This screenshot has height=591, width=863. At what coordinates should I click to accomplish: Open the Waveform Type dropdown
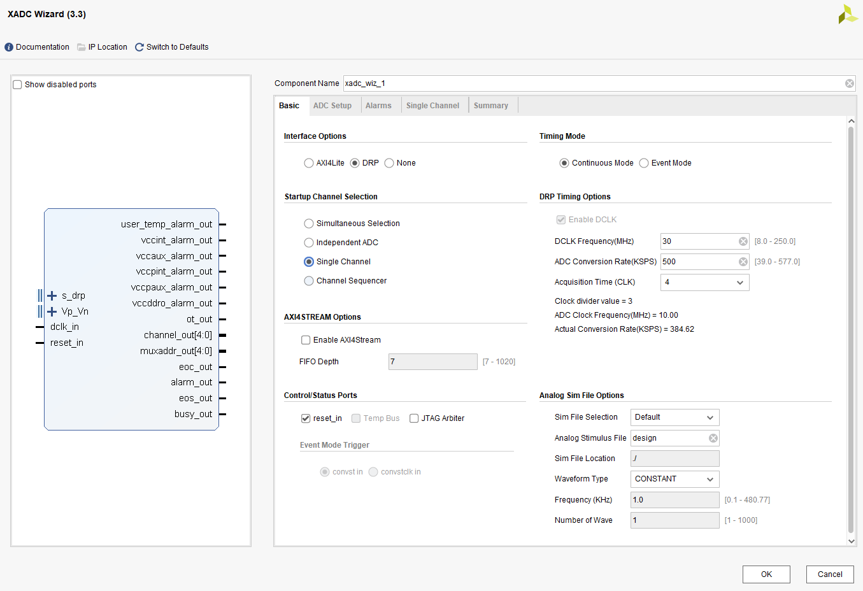point(674,479)
